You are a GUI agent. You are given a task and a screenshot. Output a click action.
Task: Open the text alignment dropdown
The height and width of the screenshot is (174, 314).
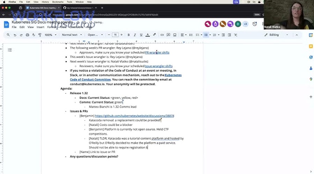(184, 35)
